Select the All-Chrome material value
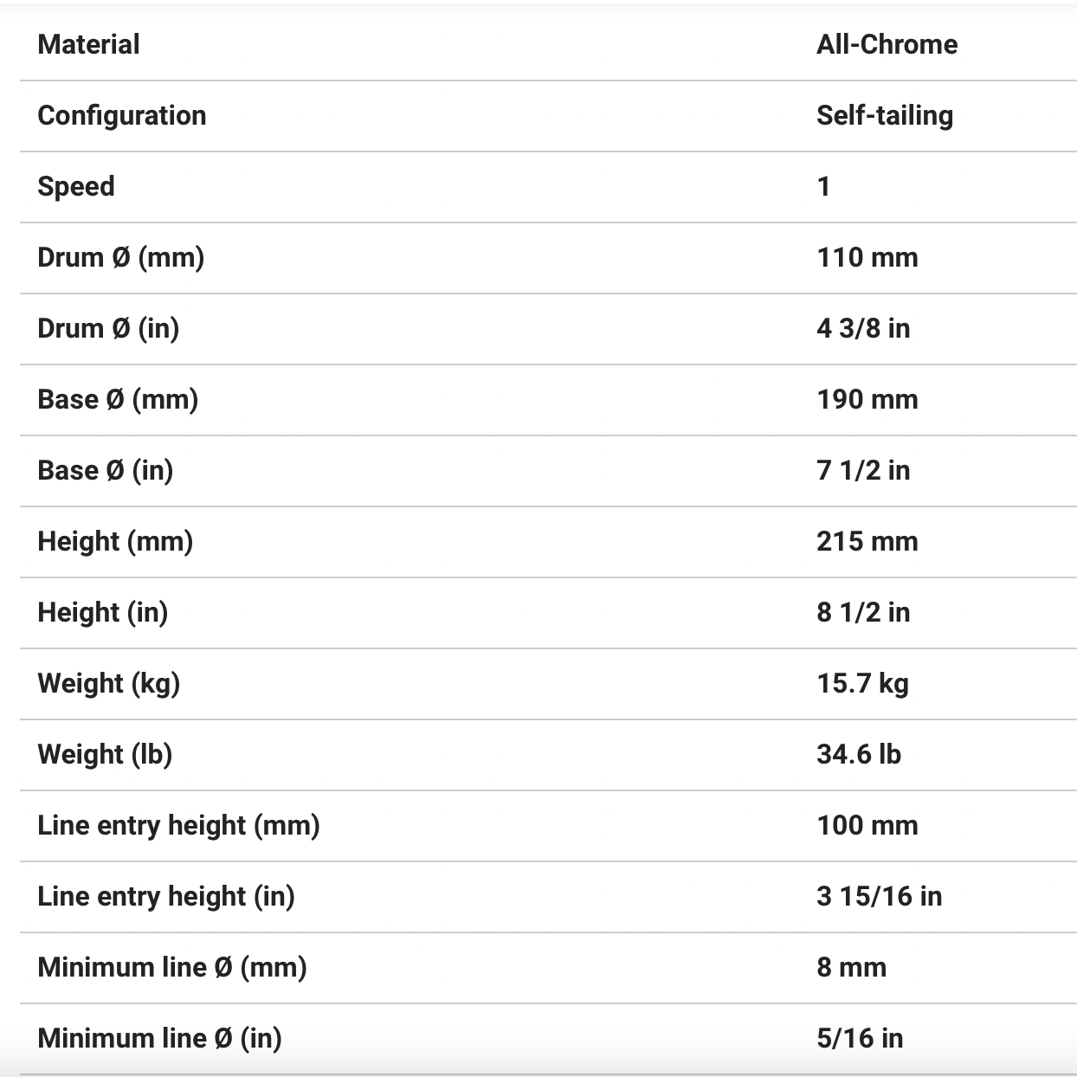 tap(887, 44)
